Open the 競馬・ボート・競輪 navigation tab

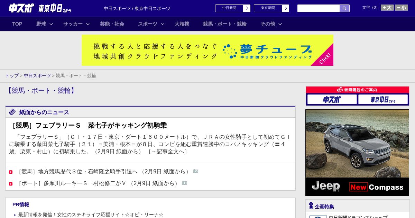tap(225, 24)
